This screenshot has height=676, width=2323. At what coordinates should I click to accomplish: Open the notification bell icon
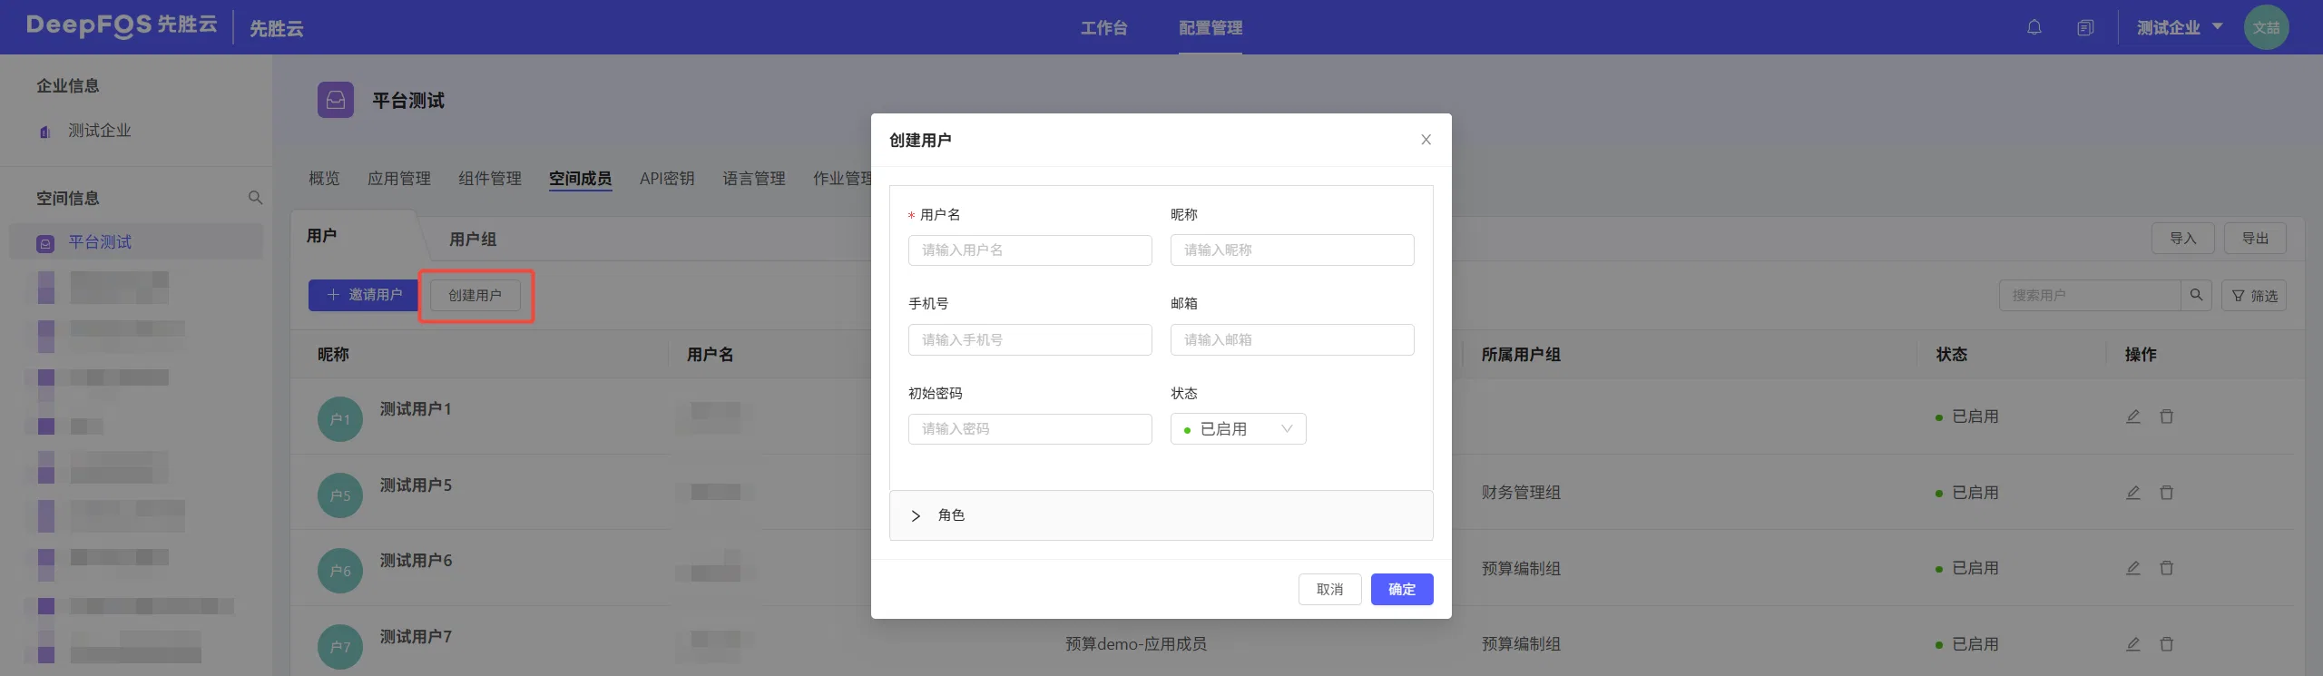[x=2034, y=27]
